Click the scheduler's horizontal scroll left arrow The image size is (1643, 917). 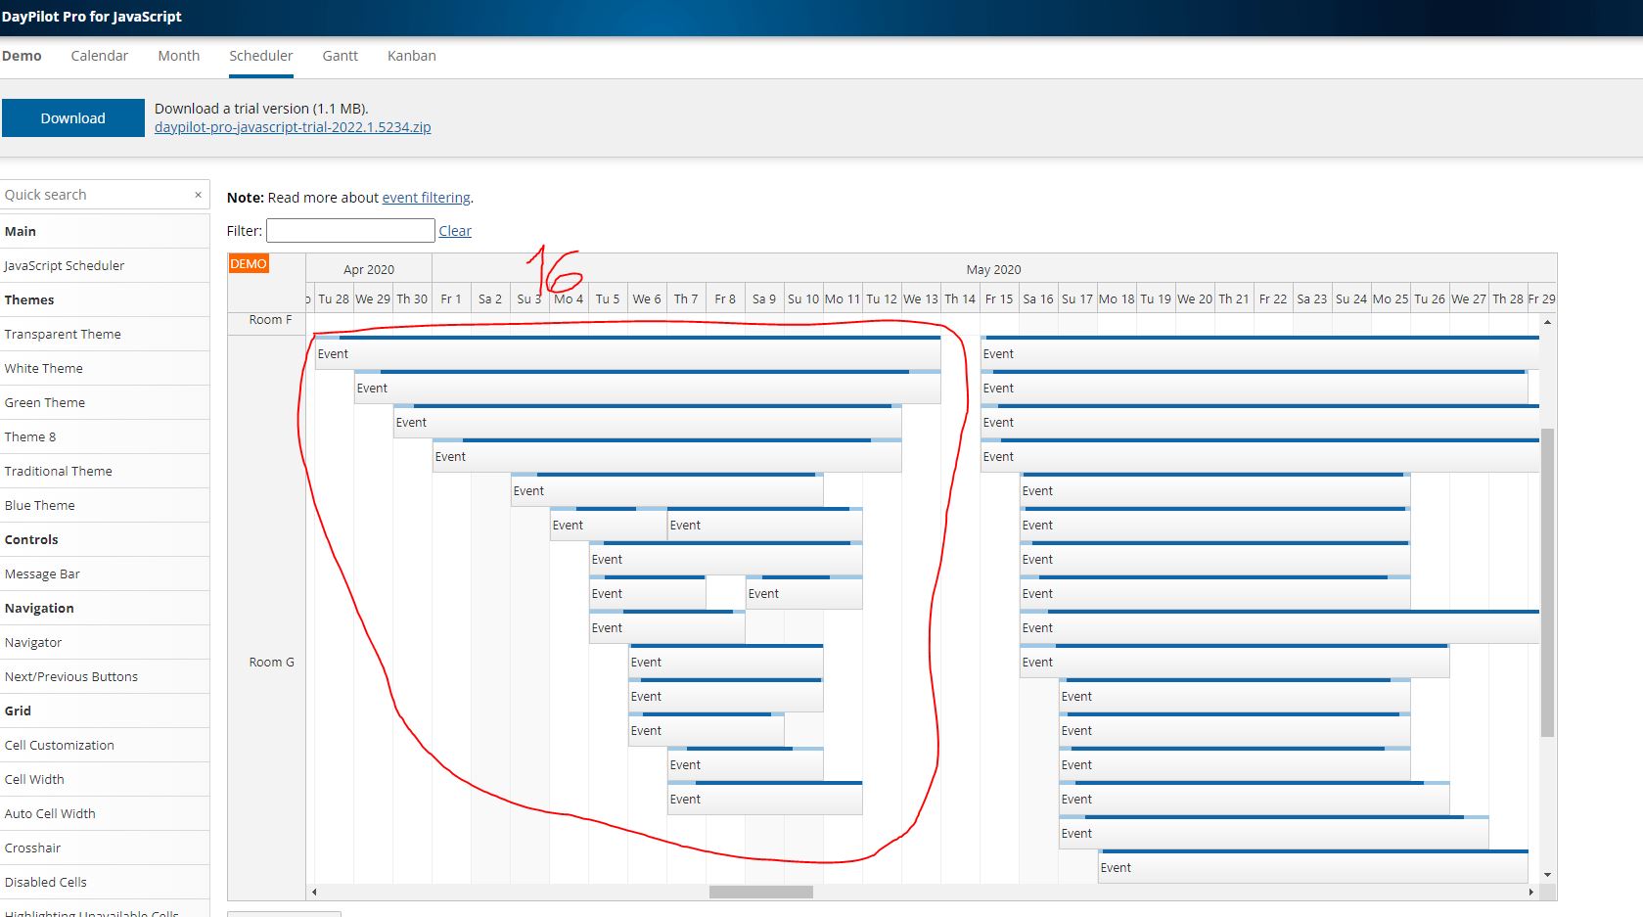coord(314,892)
